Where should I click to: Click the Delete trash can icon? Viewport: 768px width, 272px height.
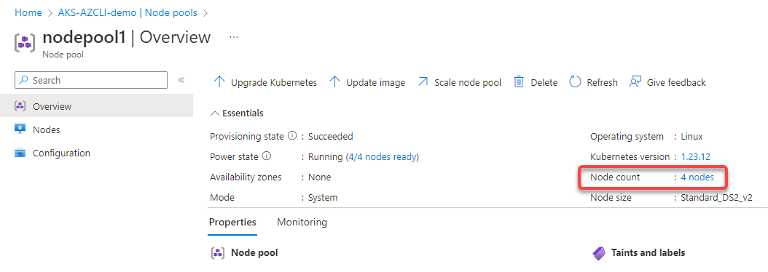click(x=519, y=82)
